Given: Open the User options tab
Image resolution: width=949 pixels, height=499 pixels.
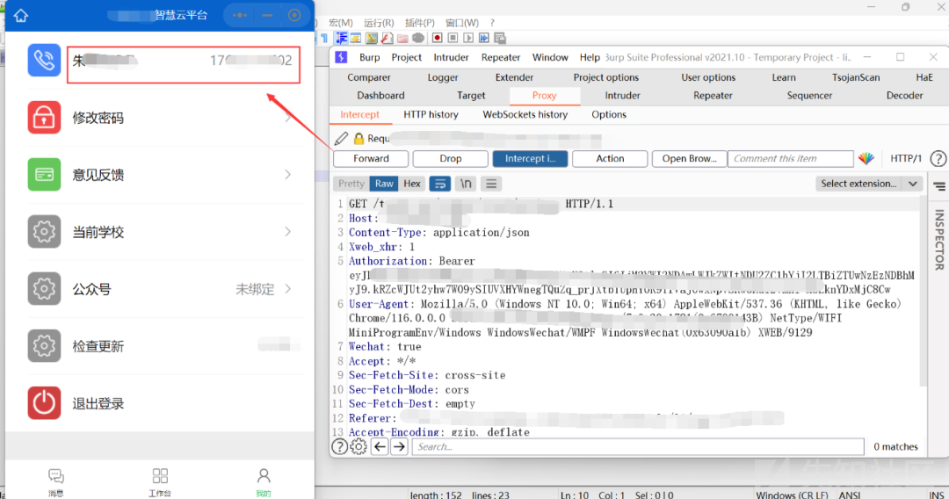Looking at the screenshot, I should tap(708, 77).
